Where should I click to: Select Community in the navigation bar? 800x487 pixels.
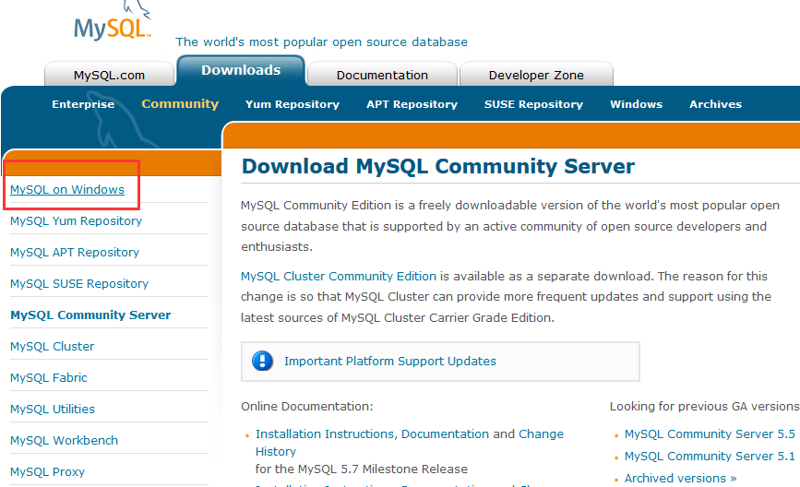coord(180,104)
